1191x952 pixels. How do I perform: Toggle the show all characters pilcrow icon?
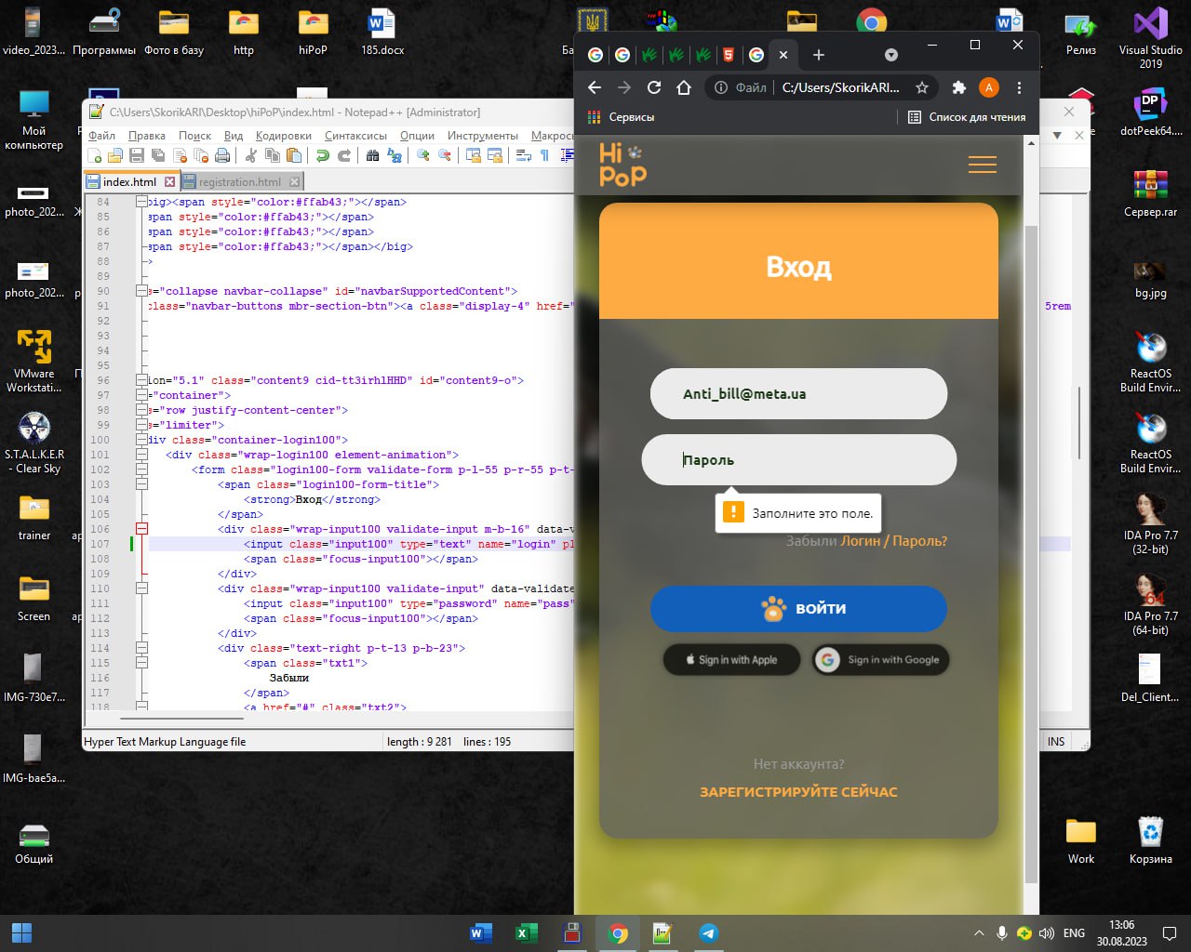tap(544, 155)
